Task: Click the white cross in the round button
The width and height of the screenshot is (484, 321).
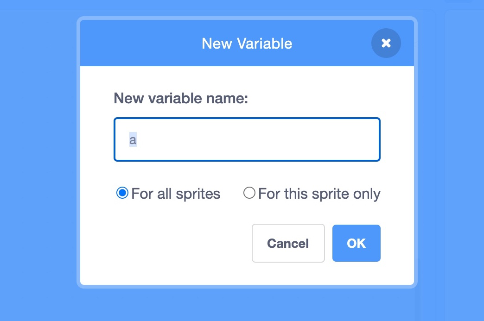Action: (x=386, y=43)
